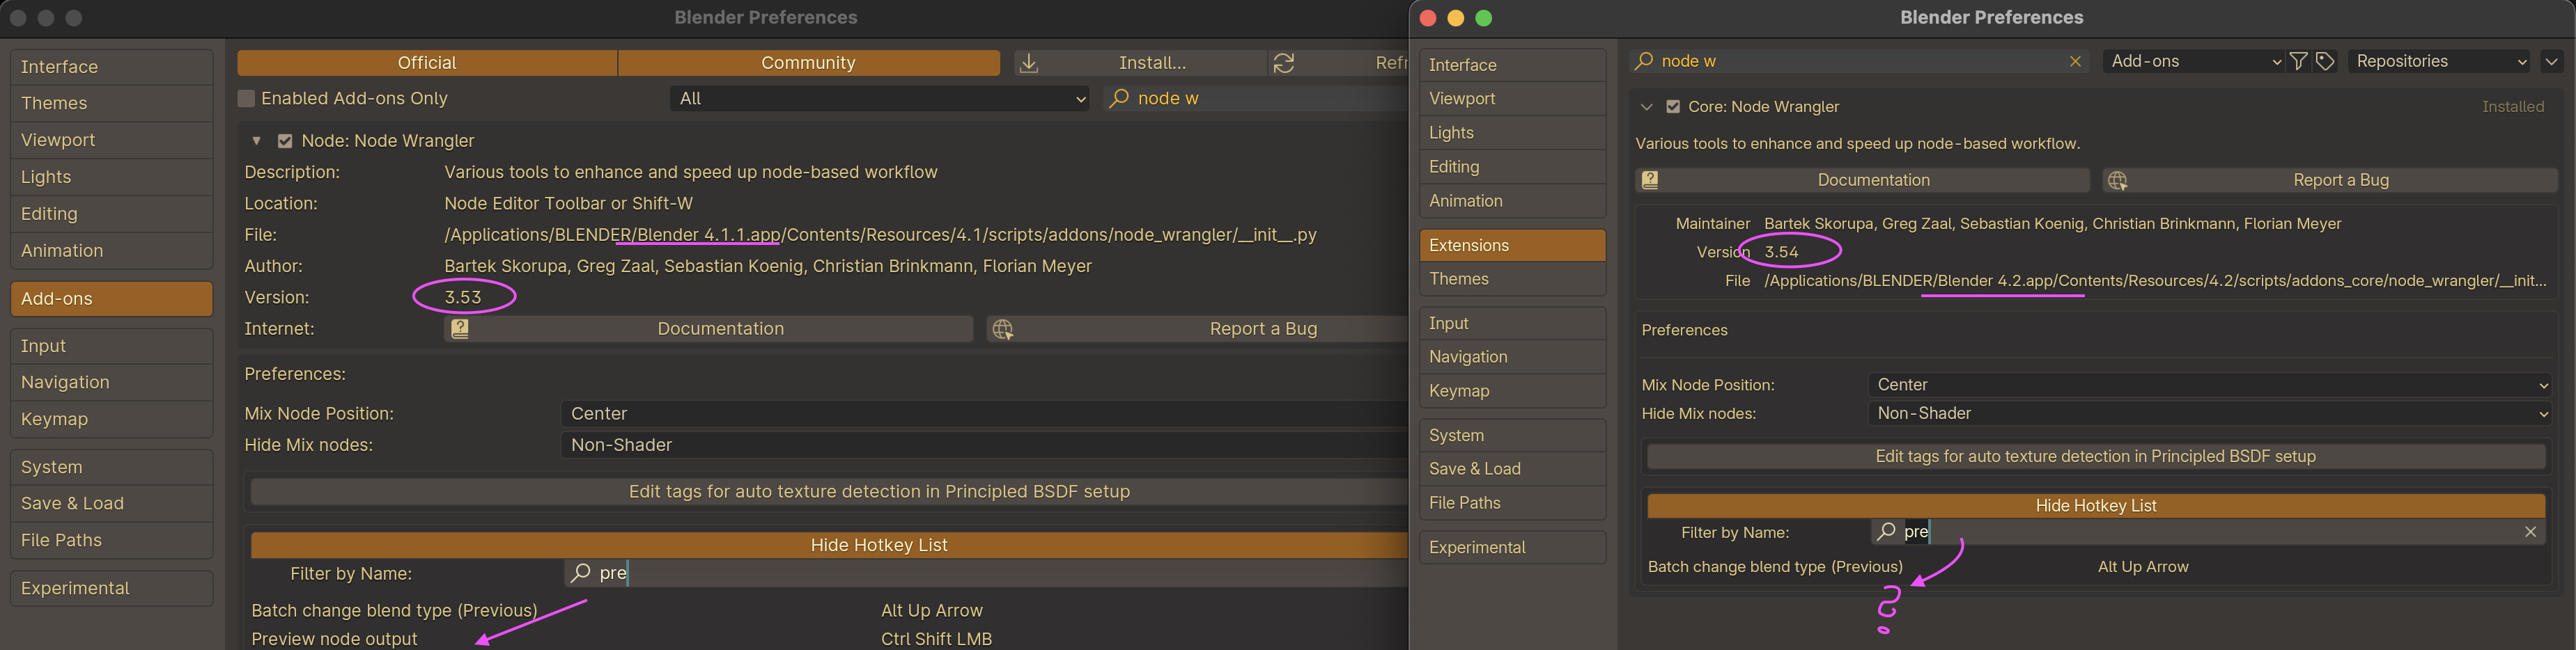Open the funnel filter options beside Add-ons dropdown
The width and height of the screenshot is (2576, 650).
point(2299,62)
